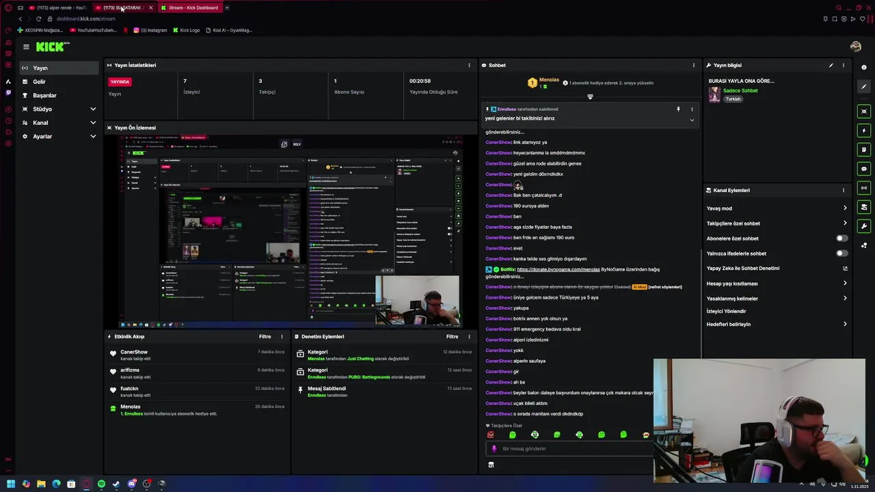This screenshot has width=875, height=492.
Task: Open Filtre in Etkinlik Akışı panel
Action: click(x=265, y=336)
